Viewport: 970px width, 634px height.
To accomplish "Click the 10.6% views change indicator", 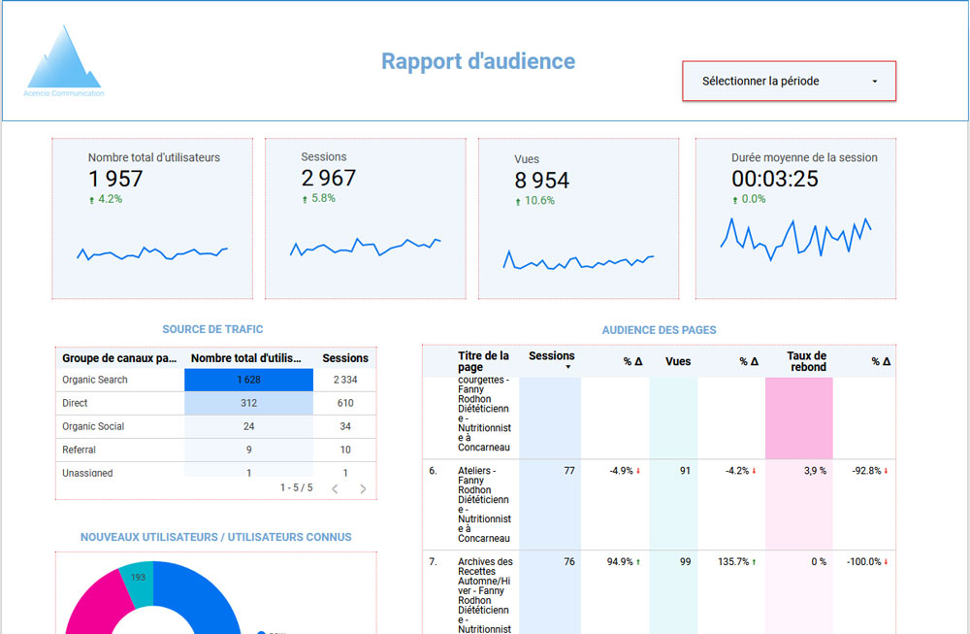I will [x=534, y=201].
